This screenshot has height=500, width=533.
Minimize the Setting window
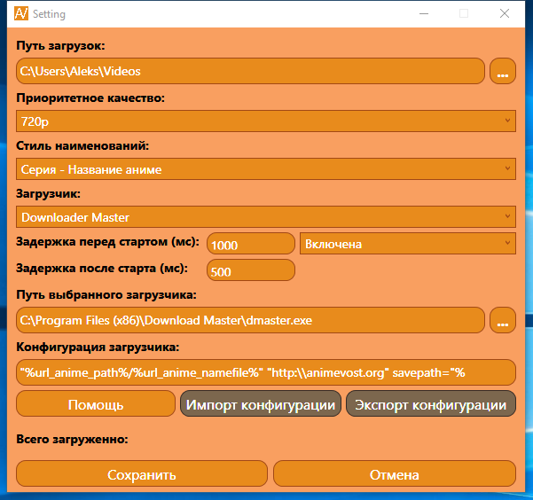click(x=424, y=13)
